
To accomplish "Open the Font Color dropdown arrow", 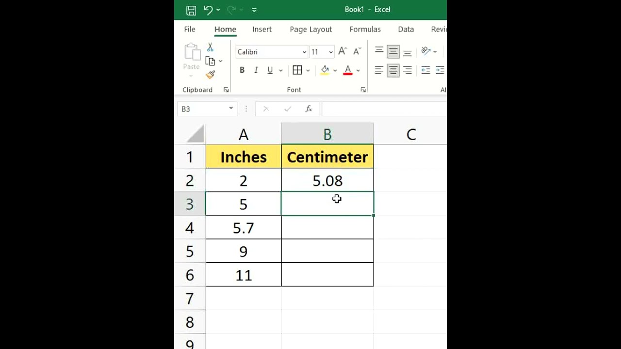I will [358, 70].
